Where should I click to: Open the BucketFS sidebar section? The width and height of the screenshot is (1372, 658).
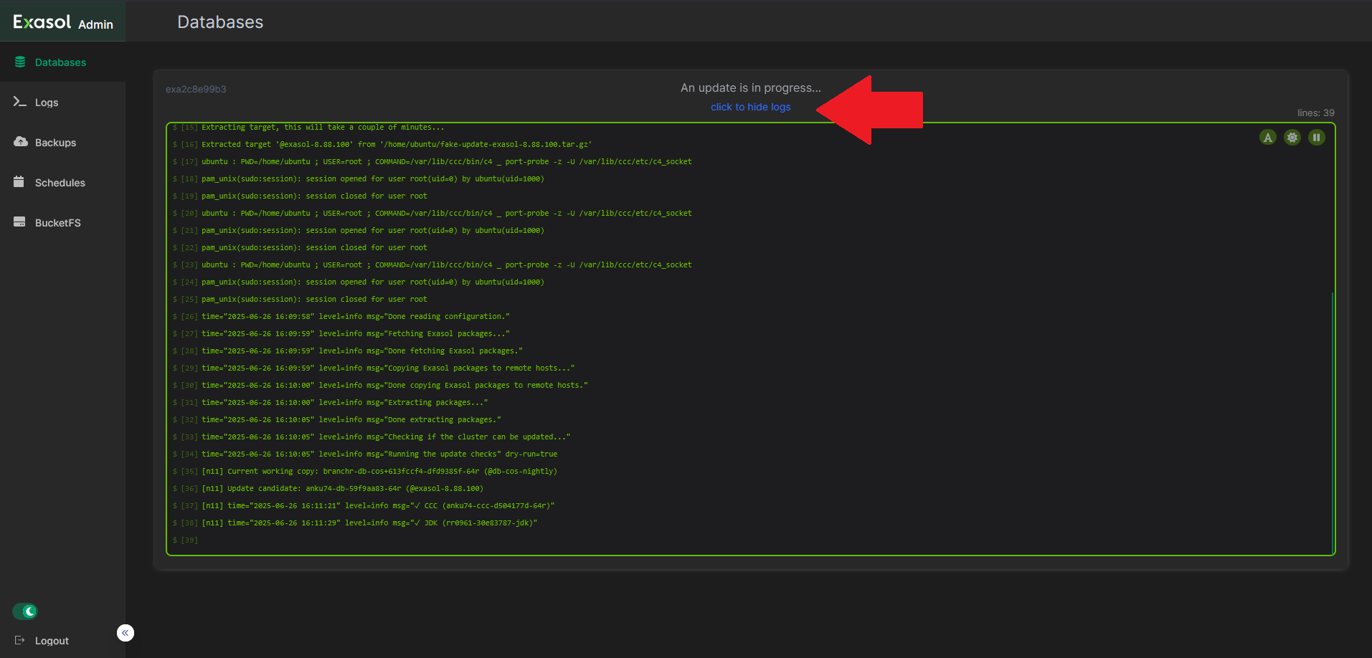62,223
